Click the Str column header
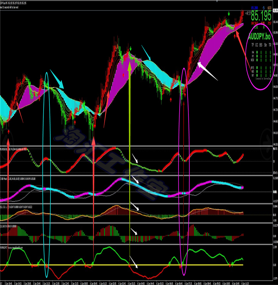Image resolution: width=278 pixels, height=285 pixels. [x=266, y=45]
